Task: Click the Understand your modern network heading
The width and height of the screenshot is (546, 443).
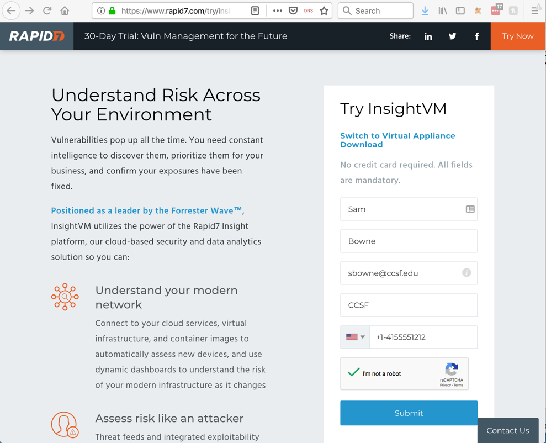Action: pyautogui.click(x=166, y=297)
